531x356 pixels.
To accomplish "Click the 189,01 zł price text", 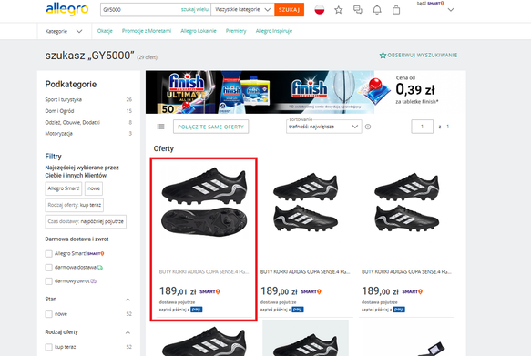I will 178,291.
